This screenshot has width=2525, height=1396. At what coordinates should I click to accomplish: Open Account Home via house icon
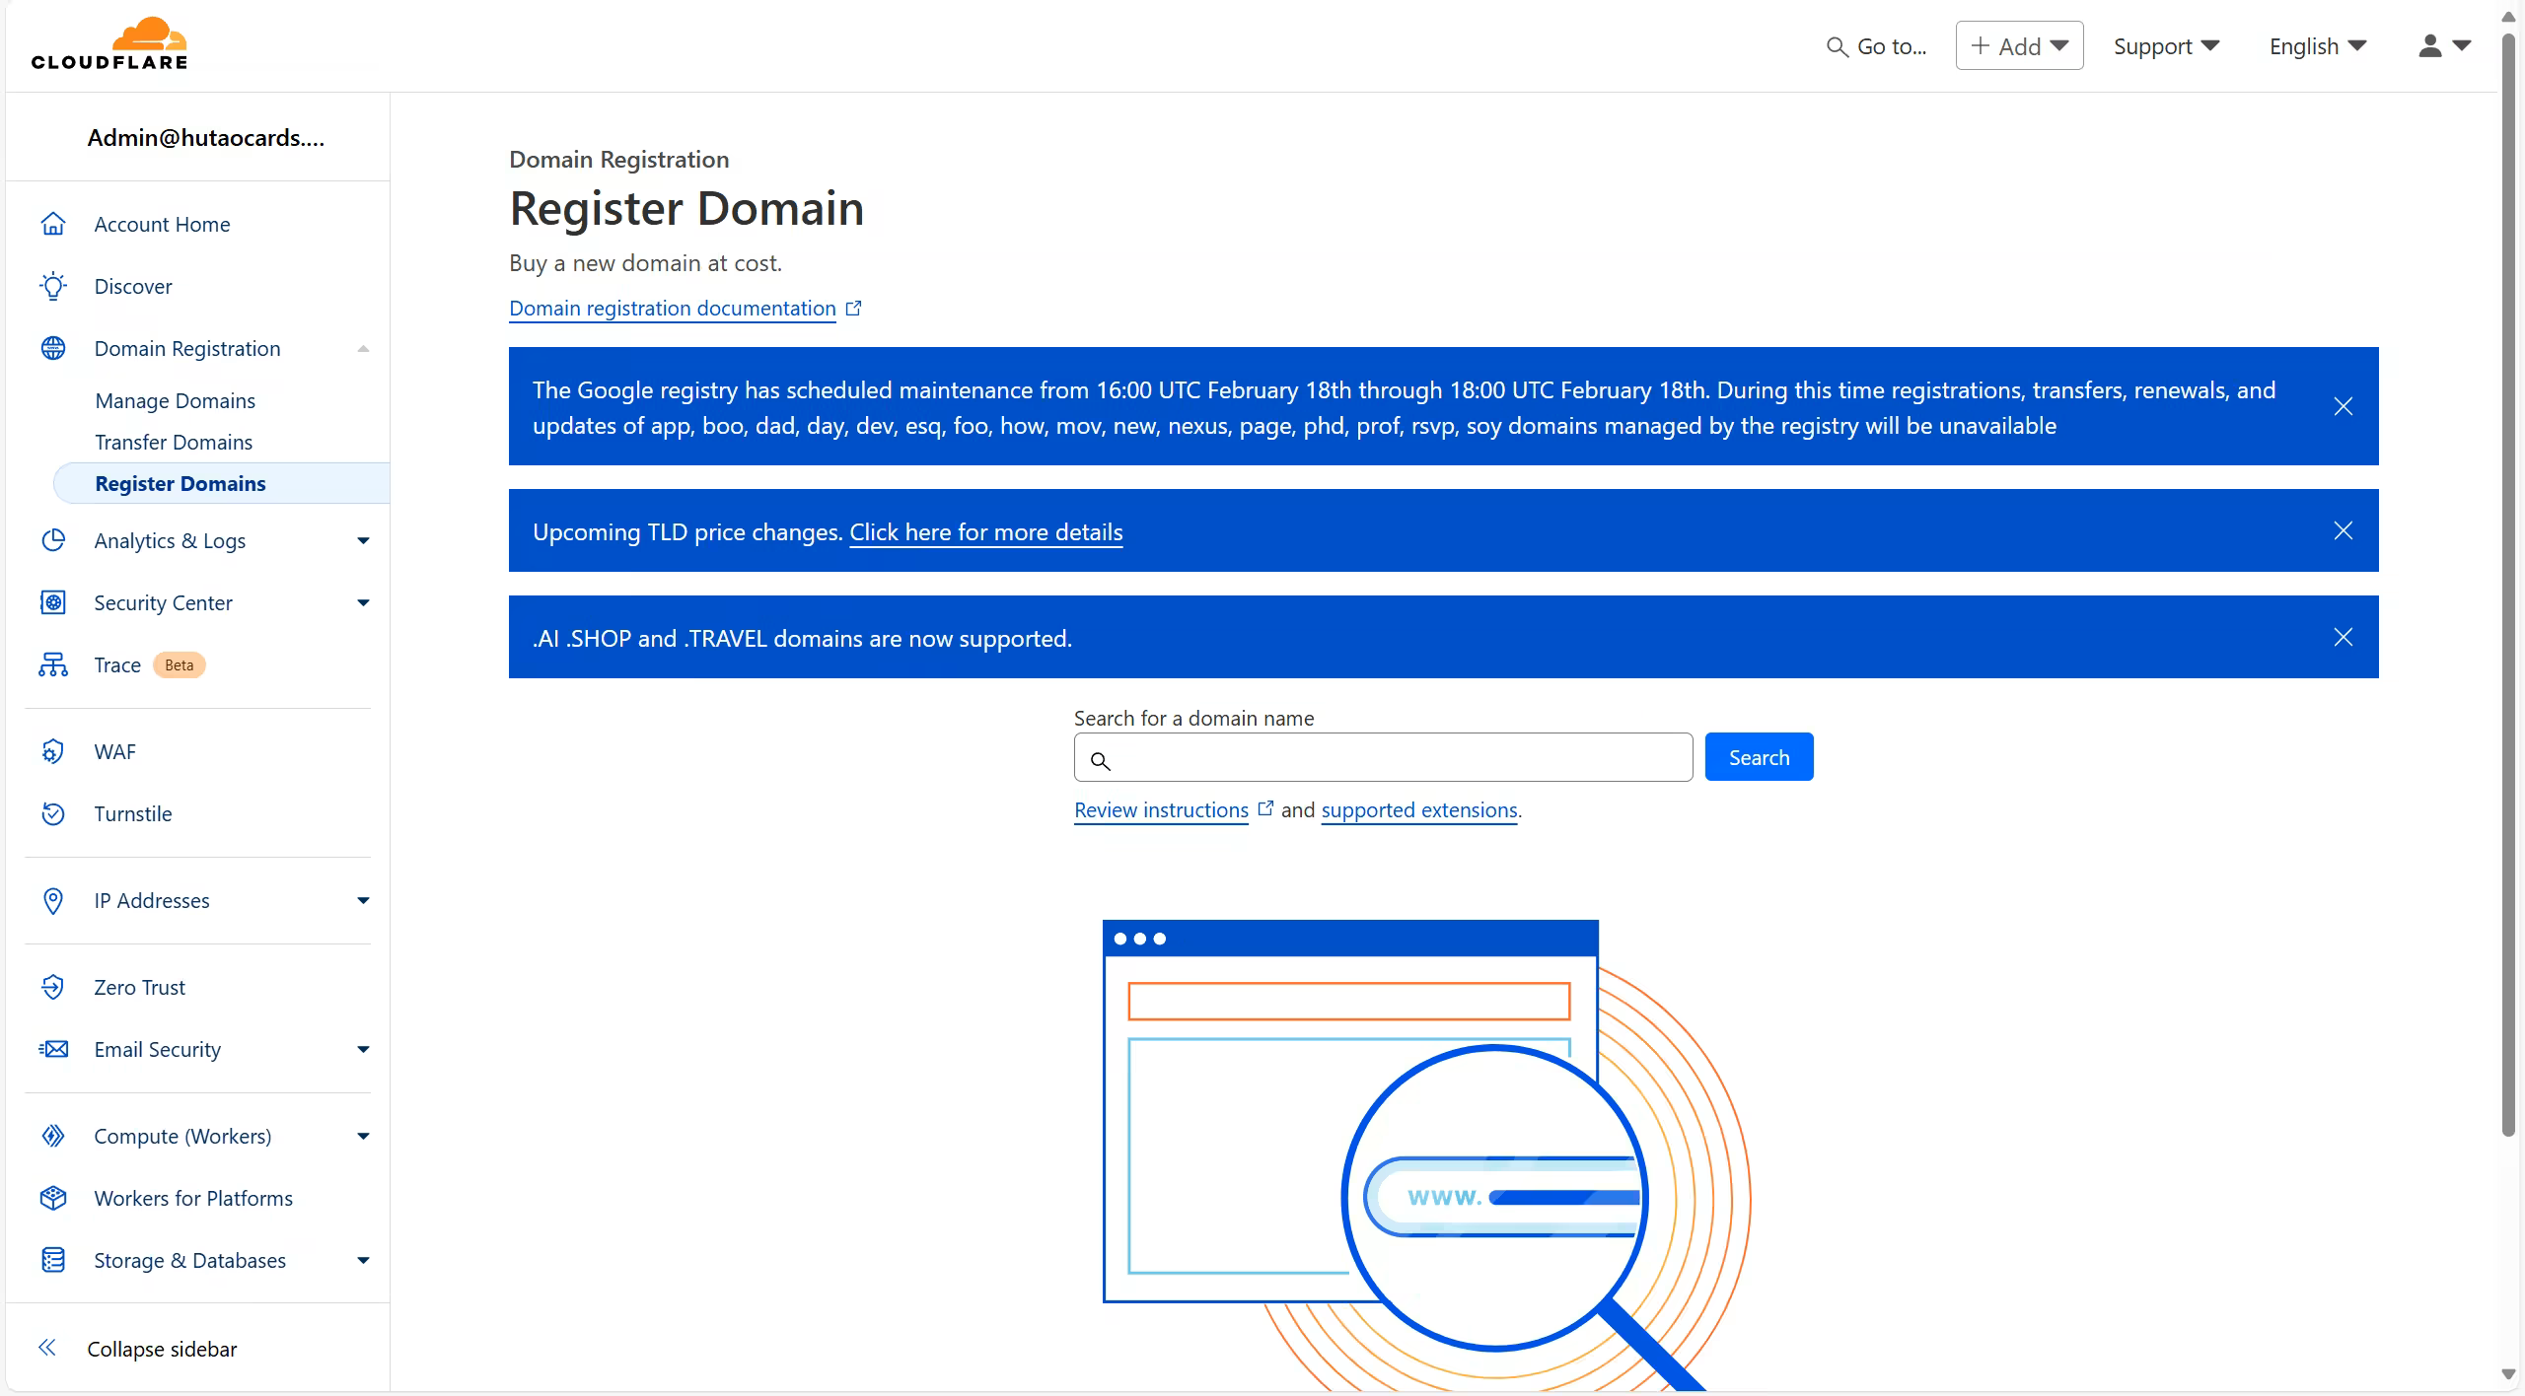[x=53, y=224]
